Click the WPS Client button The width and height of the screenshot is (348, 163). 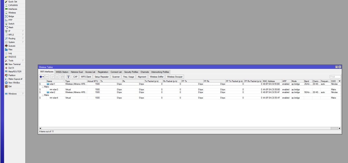pos(86,77)
